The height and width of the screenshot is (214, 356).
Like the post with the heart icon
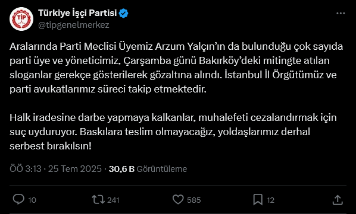tap(178, 200)
